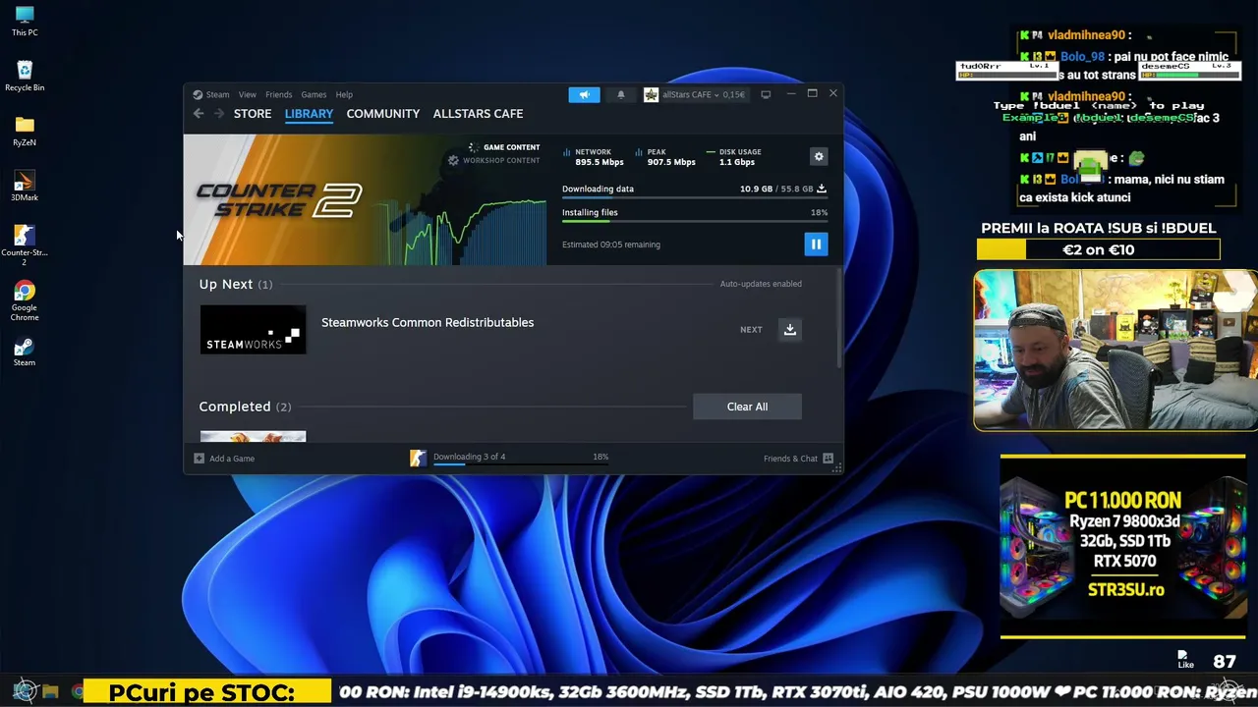1258x707 pixels.
Task: Click the download throughput graph
Action: coord(462,231)
